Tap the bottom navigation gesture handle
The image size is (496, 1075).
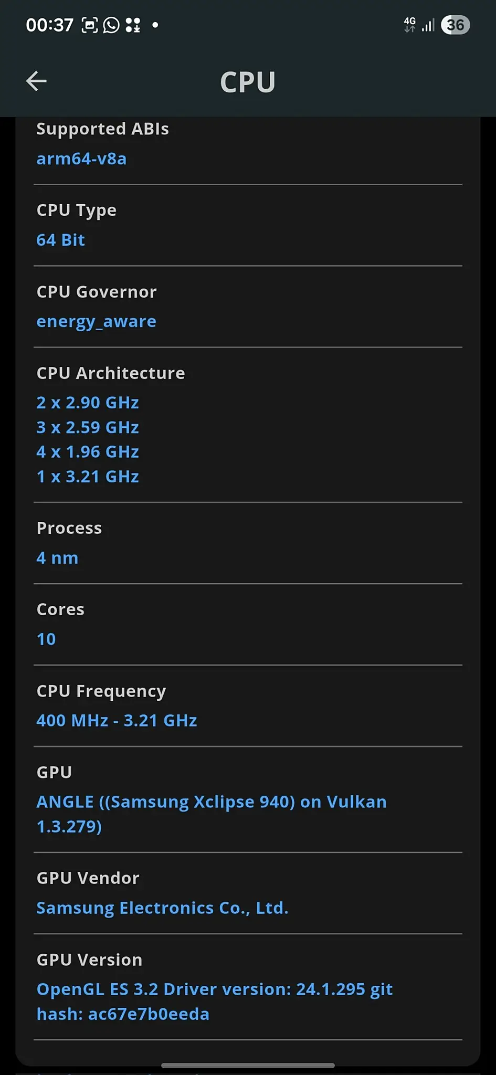coord(248,1066)
